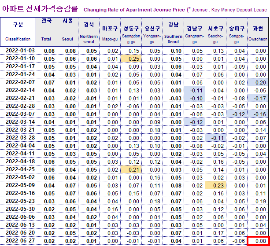Image resolution: width=270 pixels, height=246 pixels.
Task: Click Southern Seoul -0.03 cell for 2022-02-21
Action: pyautogui.click(x=173, y=98)
